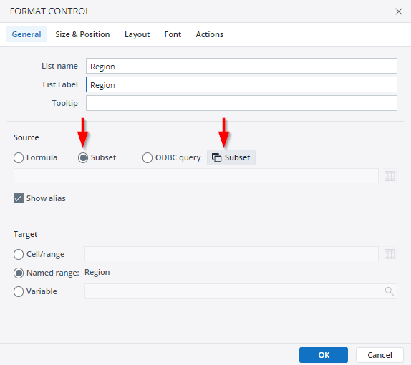
Task: Close the Format Control dialog
Action: point(398,11)
